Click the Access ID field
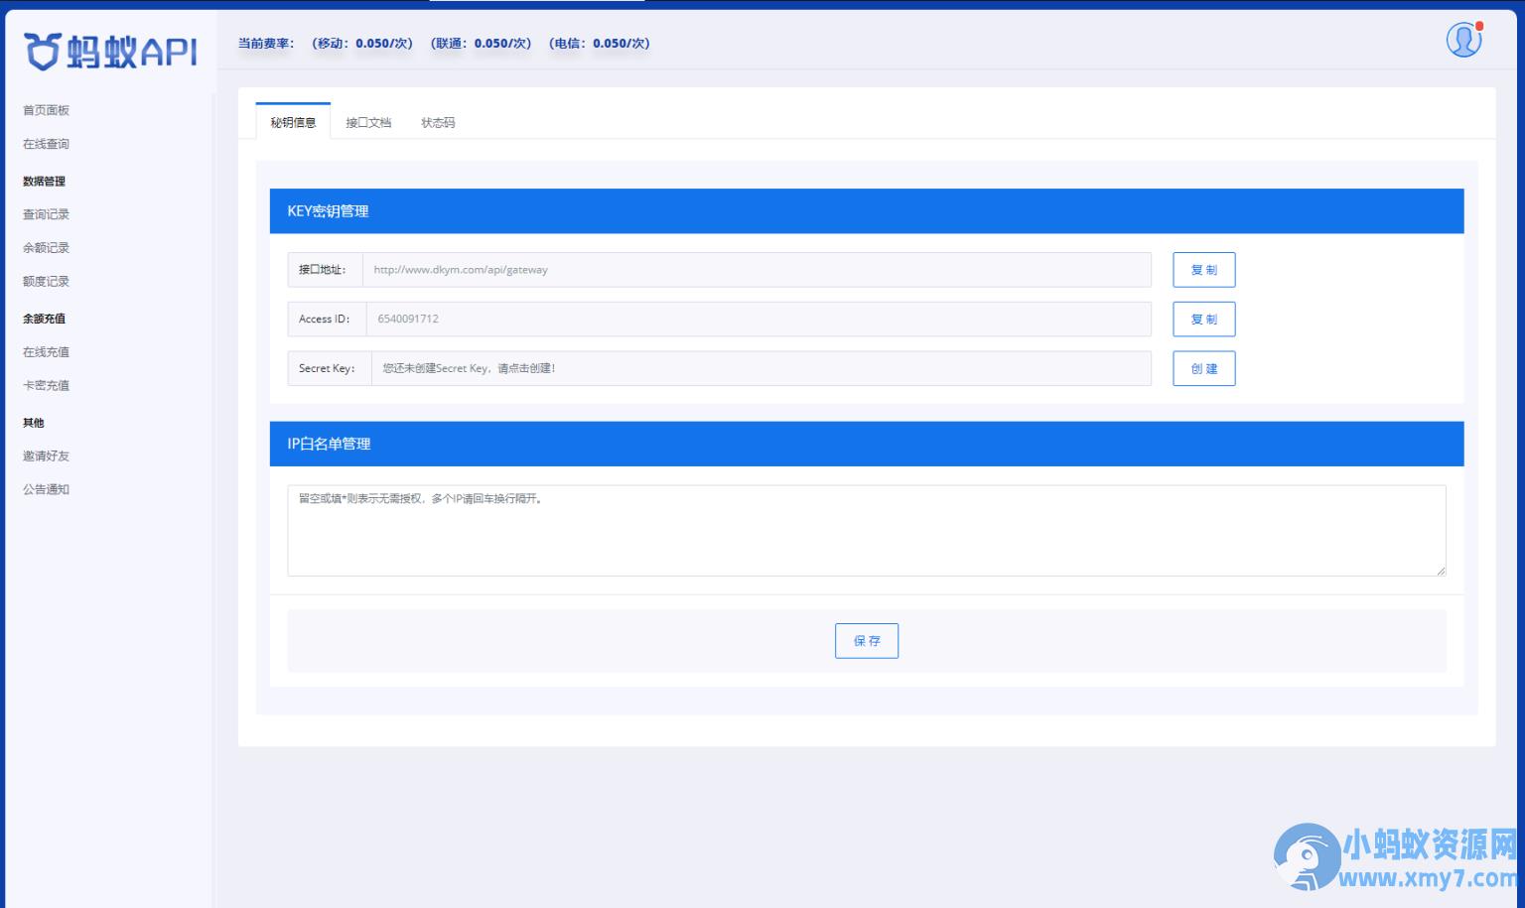Screen dimensions: 1525x908 [759, 320]
